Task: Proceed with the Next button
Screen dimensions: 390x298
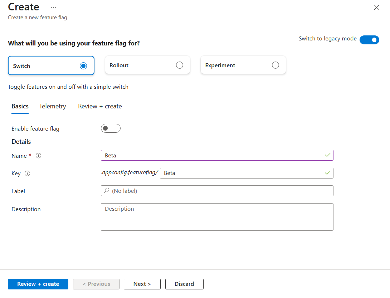Action: tap(142, 284)
